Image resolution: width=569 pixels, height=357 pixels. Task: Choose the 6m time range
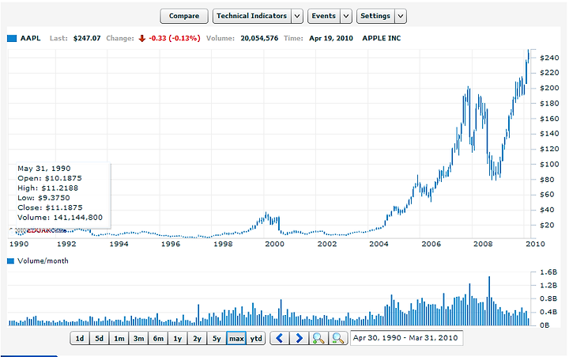[x=158, y=339]
